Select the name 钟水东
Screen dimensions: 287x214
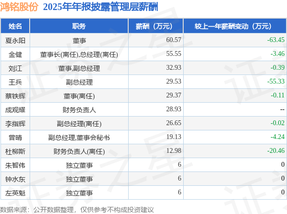(15, 179)
